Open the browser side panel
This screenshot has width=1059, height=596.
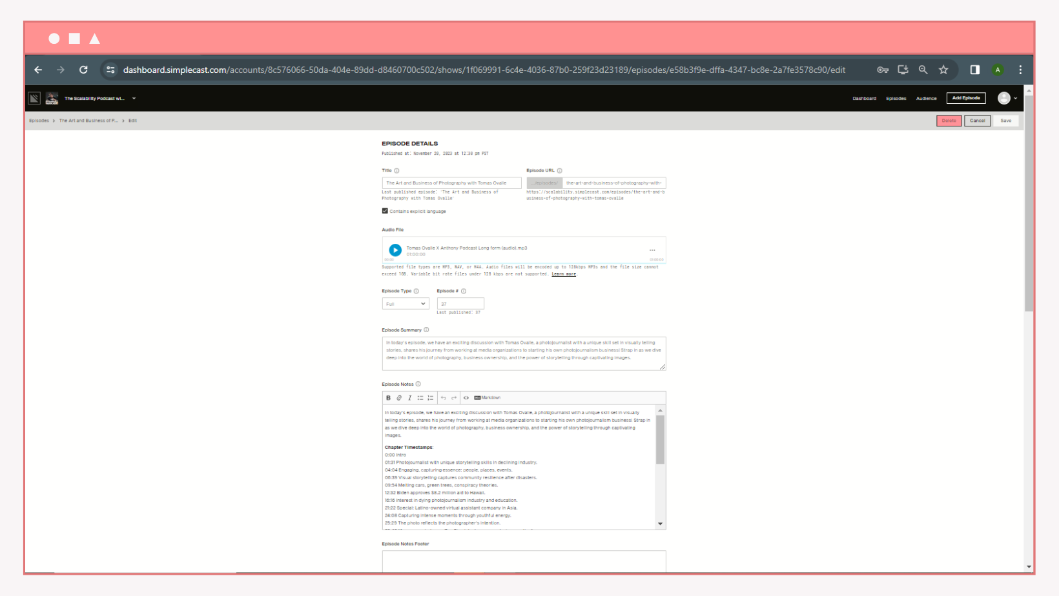pos(975,70)
